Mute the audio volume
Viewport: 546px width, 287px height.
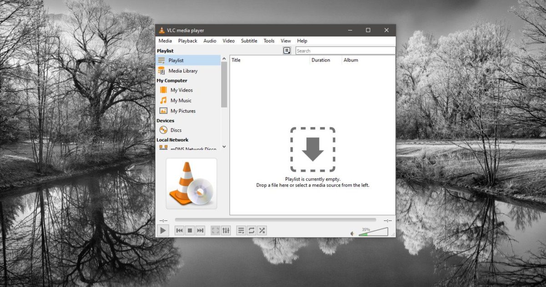click(353, 233)
